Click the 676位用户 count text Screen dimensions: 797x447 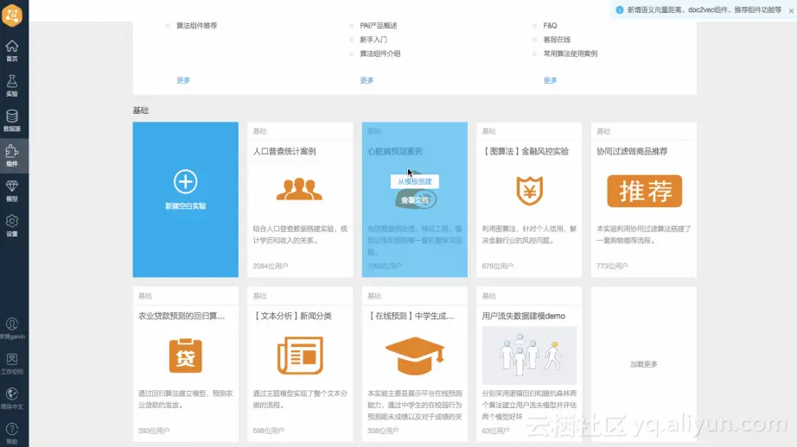tap(498, 266)
